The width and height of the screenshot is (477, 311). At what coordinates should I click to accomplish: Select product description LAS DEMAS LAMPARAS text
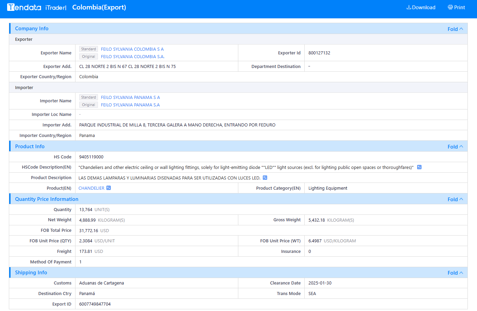(169, 178)
